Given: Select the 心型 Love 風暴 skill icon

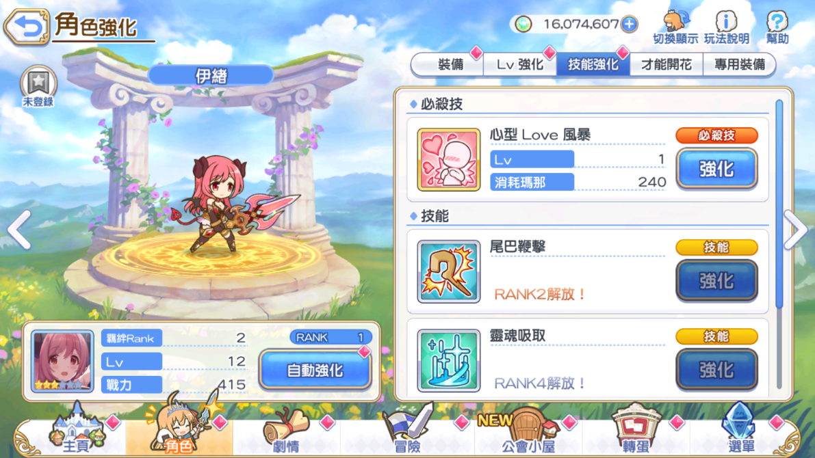Looking at the screenshot, I should (x=449, y=160).
